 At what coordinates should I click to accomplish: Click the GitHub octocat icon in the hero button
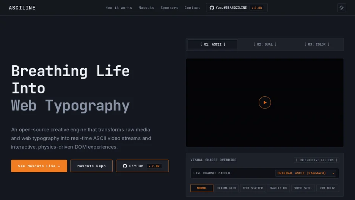coord(125,166)
